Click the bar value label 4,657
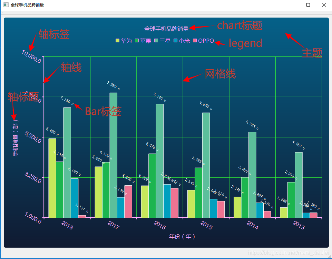Image resolution: width=332 pixels, height=259 pixels. click(x=299, y=145)
